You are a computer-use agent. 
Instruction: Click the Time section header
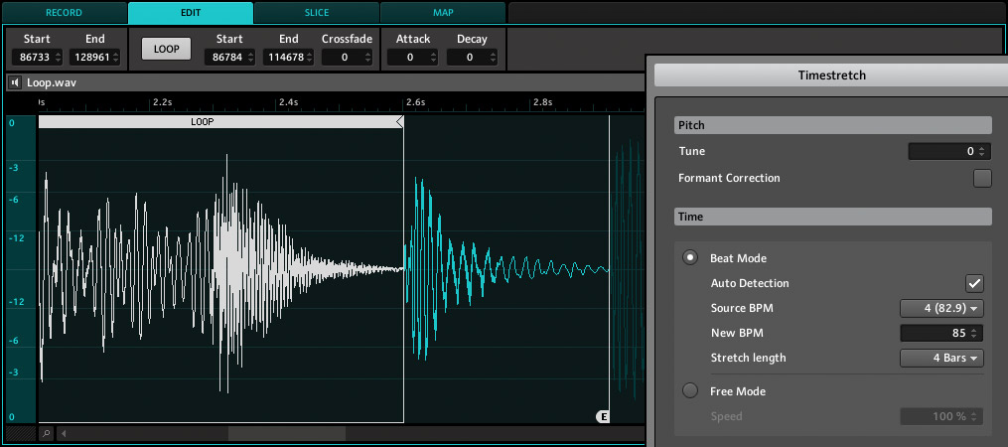point(833,217)
